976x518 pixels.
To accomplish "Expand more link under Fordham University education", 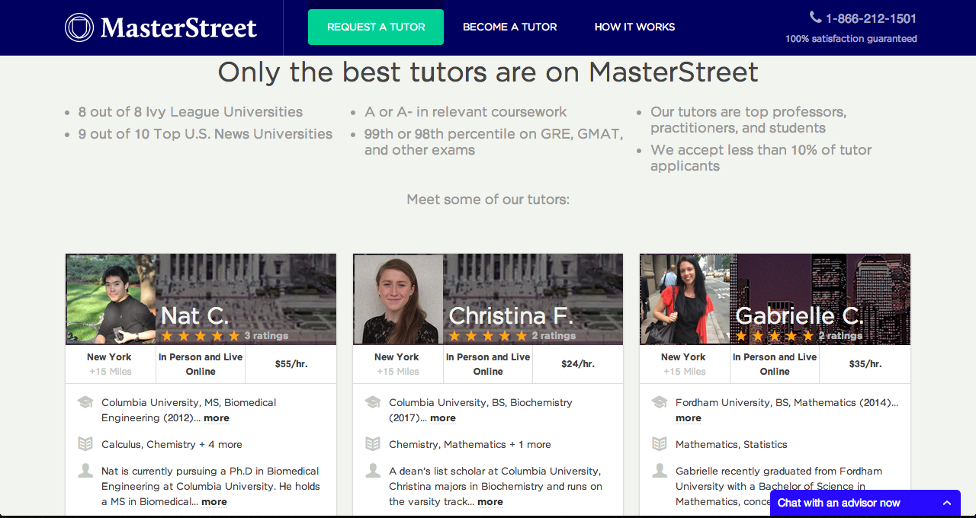I will tap(689, 418).
